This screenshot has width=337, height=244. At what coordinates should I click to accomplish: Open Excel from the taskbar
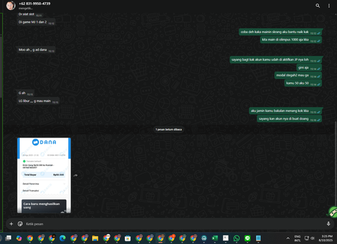[x=215, y=238]
